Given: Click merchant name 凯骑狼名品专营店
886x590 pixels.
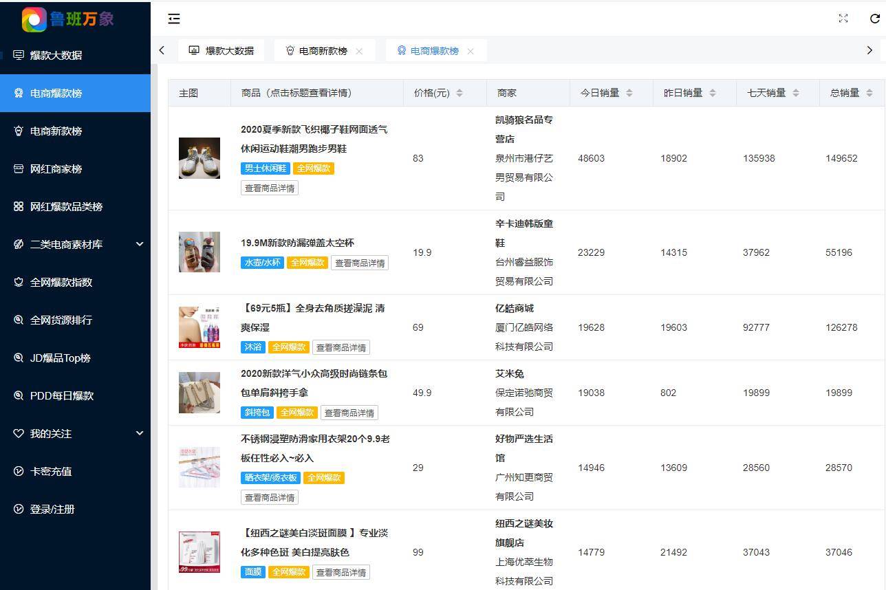Looking at the screenshot, I should click(524, 129).
